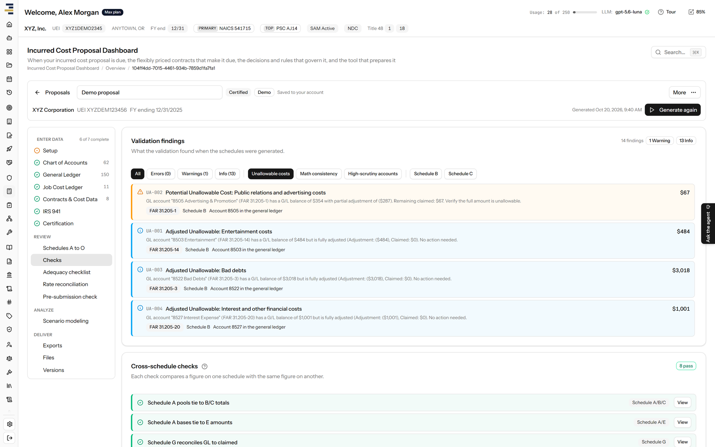Screen dimensions: 715x447
Task: Click the logout icon at the sidebar bottom
Action: tap(9, 438)
